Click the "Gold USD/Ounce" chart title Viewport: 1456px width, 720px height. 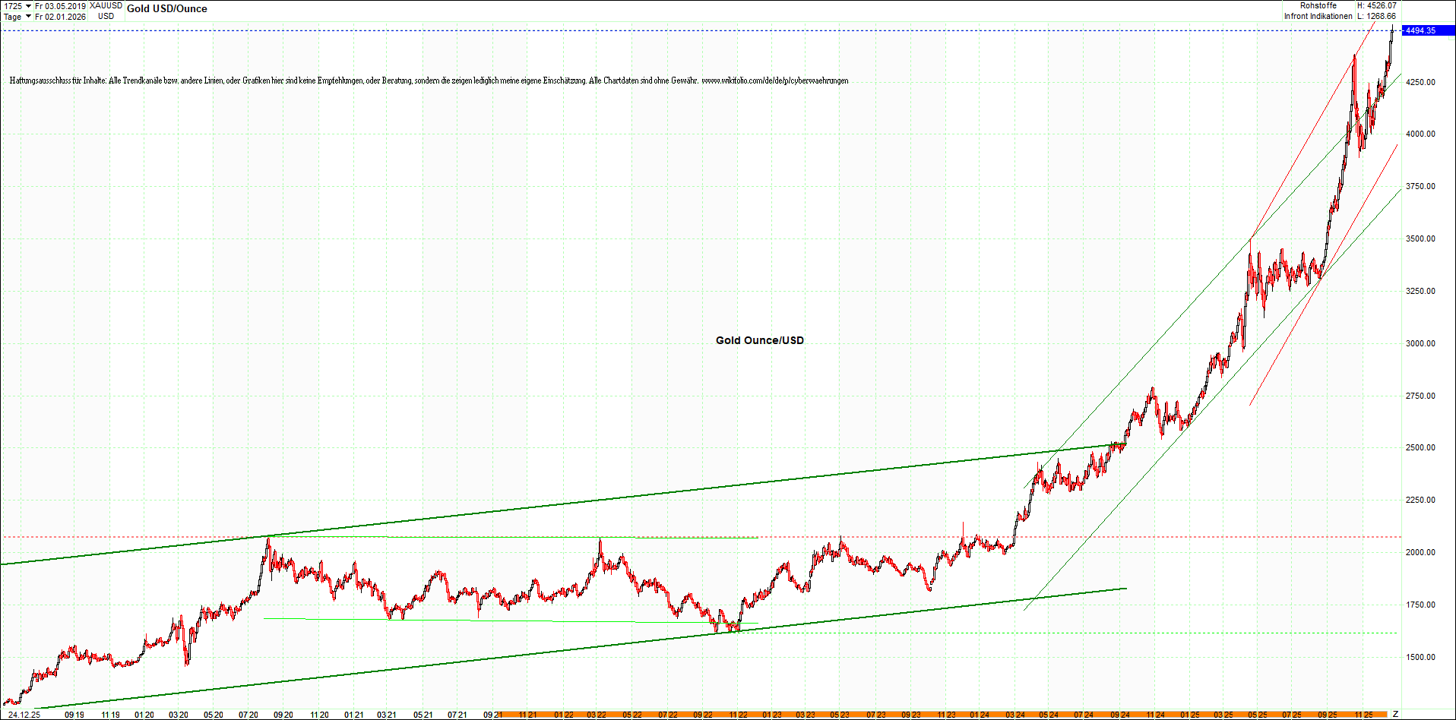[x=167, y=9]
